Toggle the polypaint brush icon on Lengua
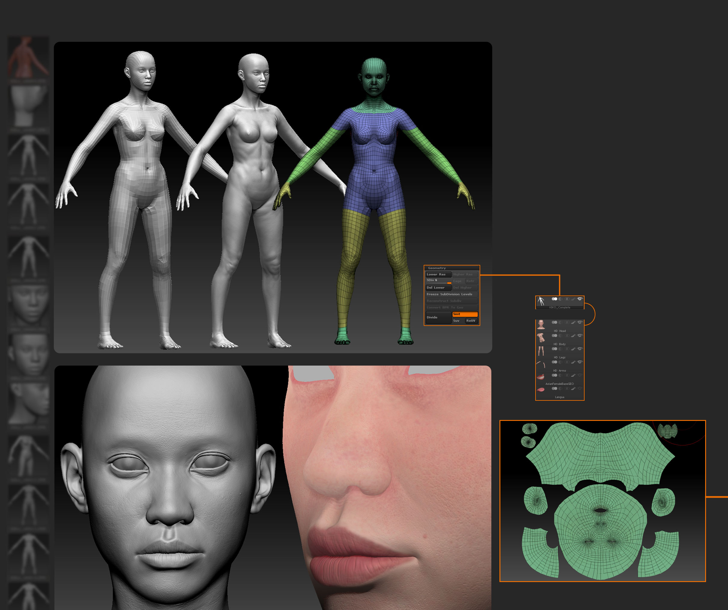The image size is (728, 610). 573,388
